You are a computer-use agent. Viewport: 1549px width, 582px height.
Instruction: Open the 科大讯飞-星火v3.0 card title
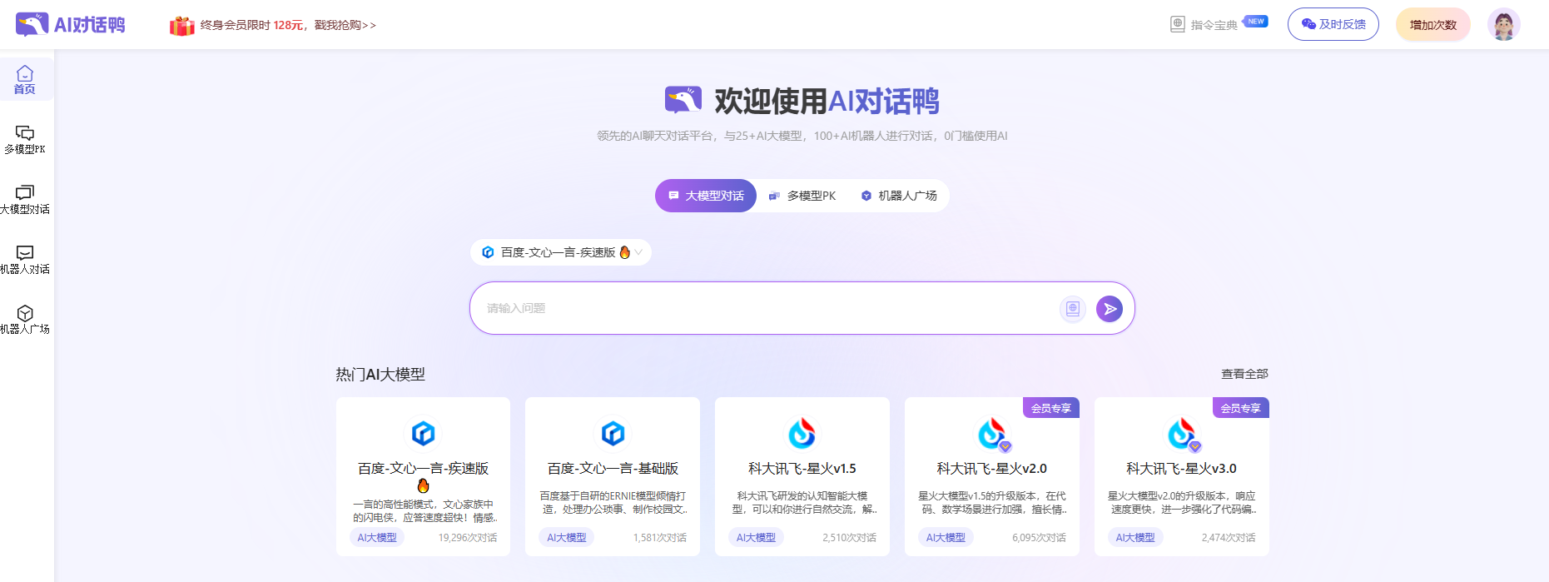point(1182,469)
